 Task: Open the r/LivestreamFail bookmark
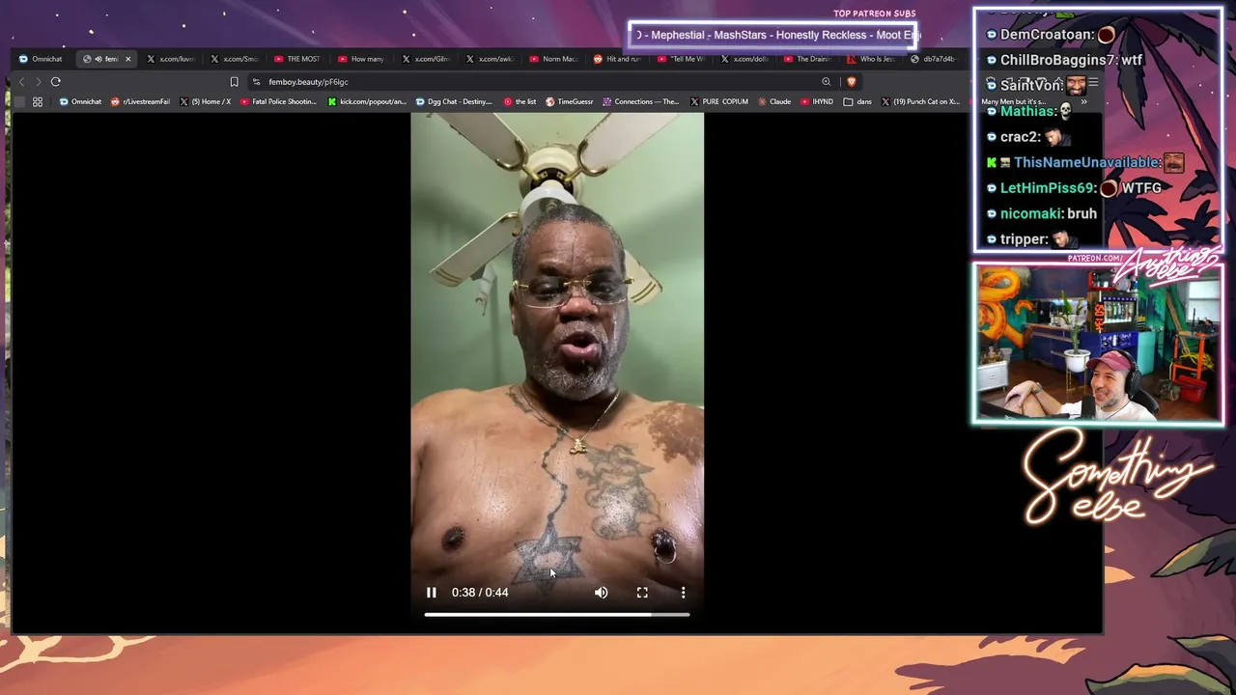pyautogui.click(x=141, y=101)
